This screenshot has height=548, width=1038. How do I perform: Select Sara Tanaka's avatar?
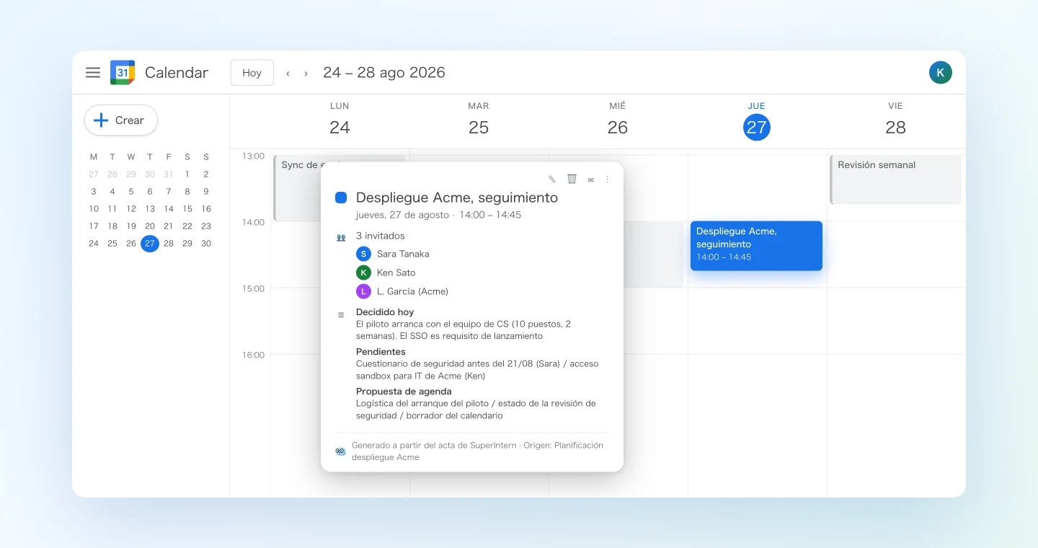click(363, 254)
